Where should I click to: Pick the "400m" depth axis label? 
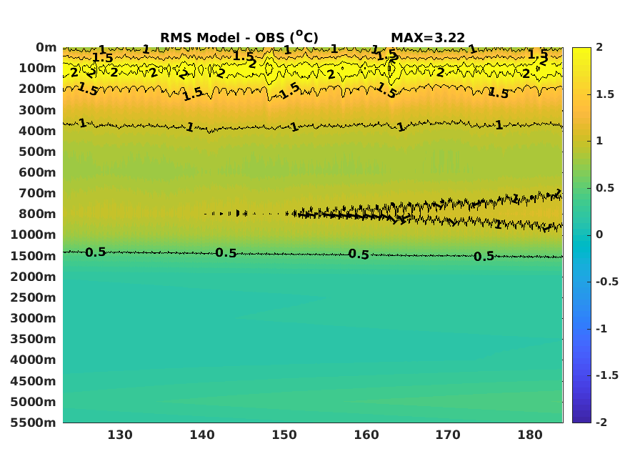[x=37, y=131]
